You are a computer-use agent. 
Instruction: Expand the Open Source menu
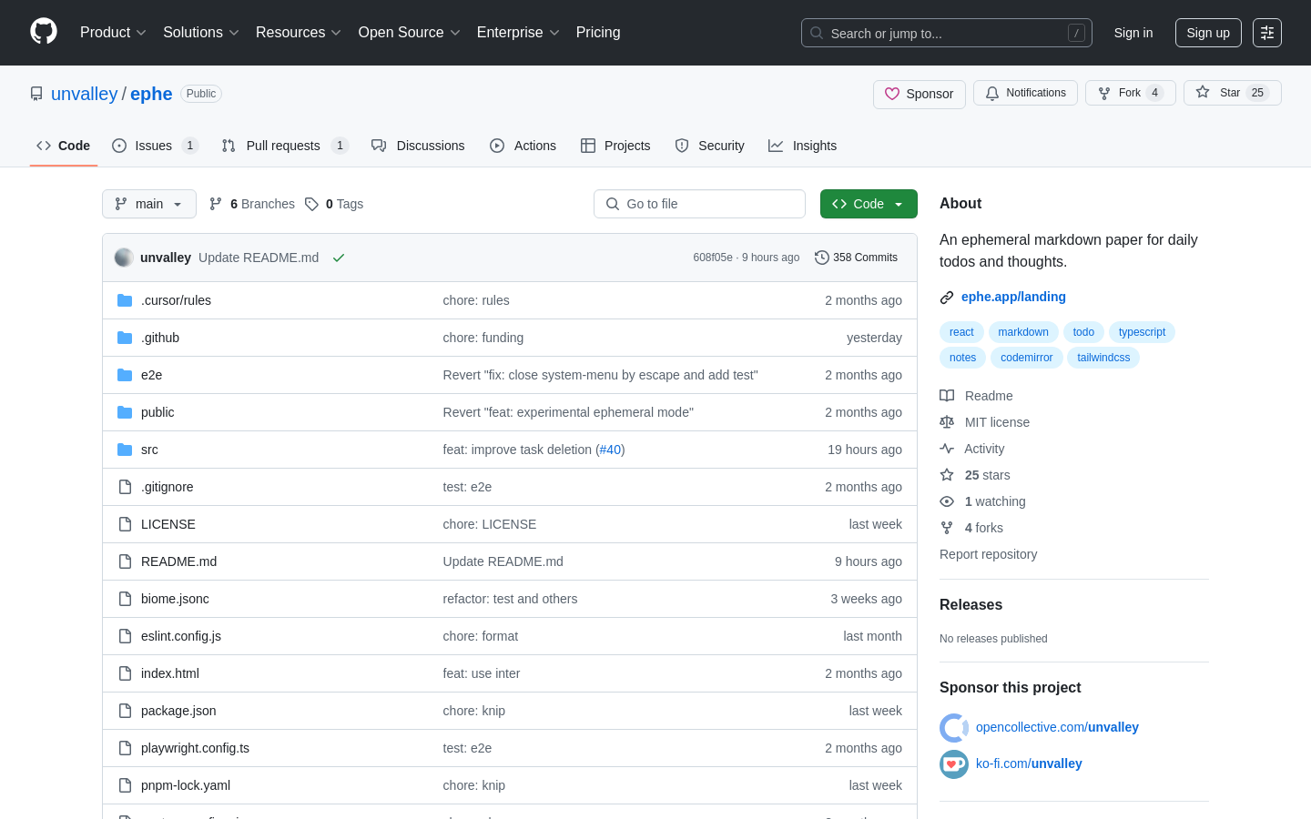pyautogui.click(x=410, y=33)
